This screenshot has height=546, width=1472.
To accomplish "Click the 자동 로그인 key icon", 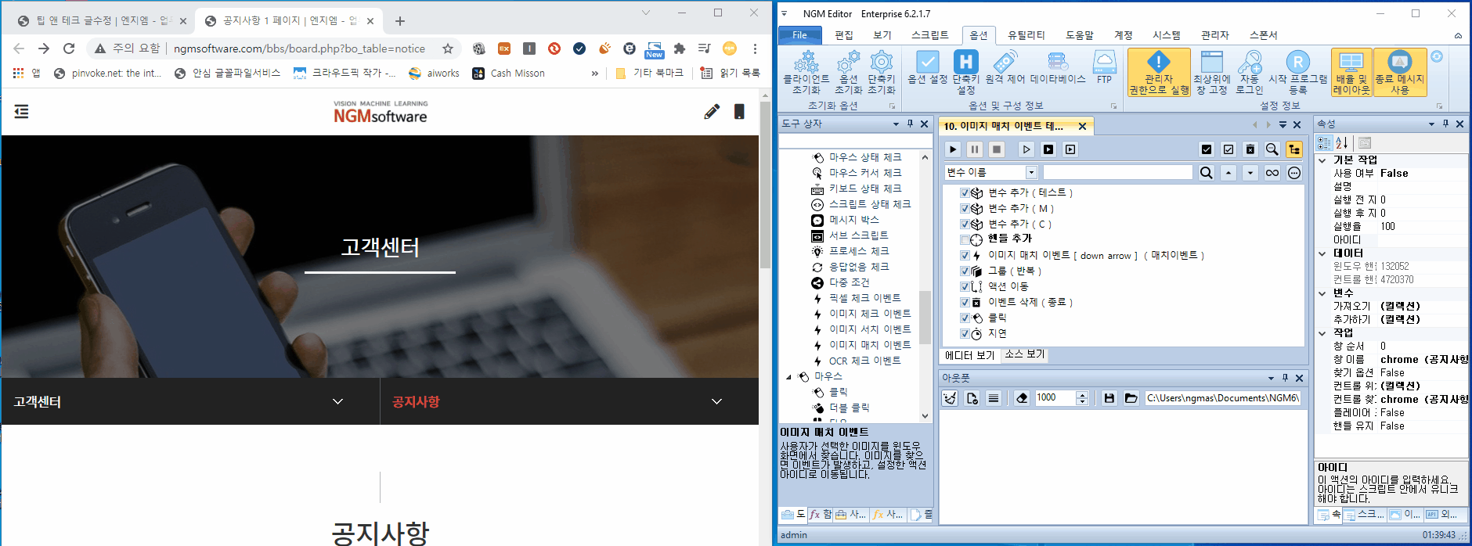I will tap(1250, 72).
